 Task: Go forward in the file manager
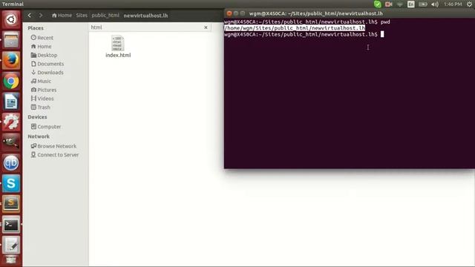(41, 15)
